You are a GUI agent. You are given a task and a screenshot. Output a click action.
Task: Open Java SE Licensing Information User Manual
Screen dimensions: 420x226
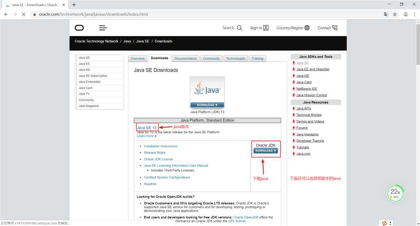pos(176,165)
